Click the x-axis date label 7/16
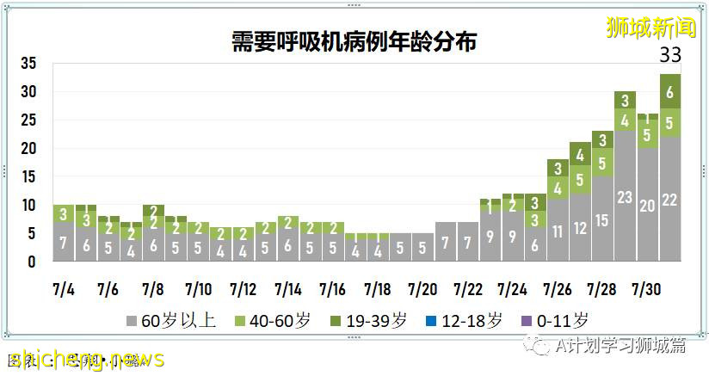Viewport: 709px width, 376px height. point(332,289)
